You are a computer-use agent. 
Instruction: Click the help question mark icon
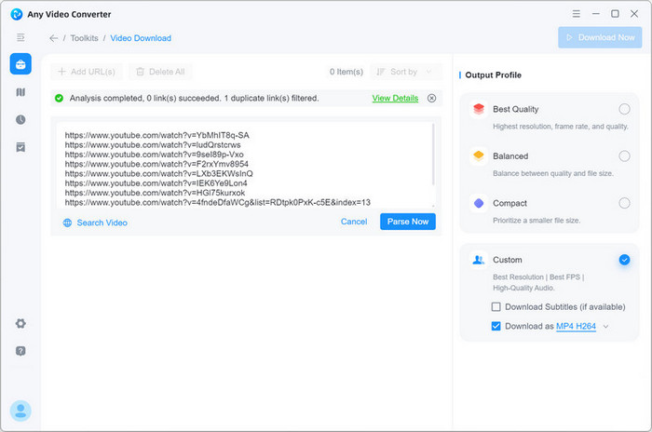point(20,351)
